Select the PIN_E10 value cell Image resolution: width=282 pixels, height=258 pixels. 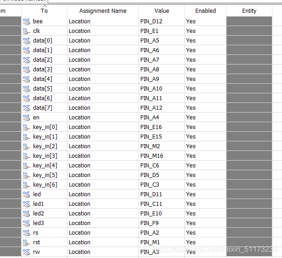pos(162,214)
